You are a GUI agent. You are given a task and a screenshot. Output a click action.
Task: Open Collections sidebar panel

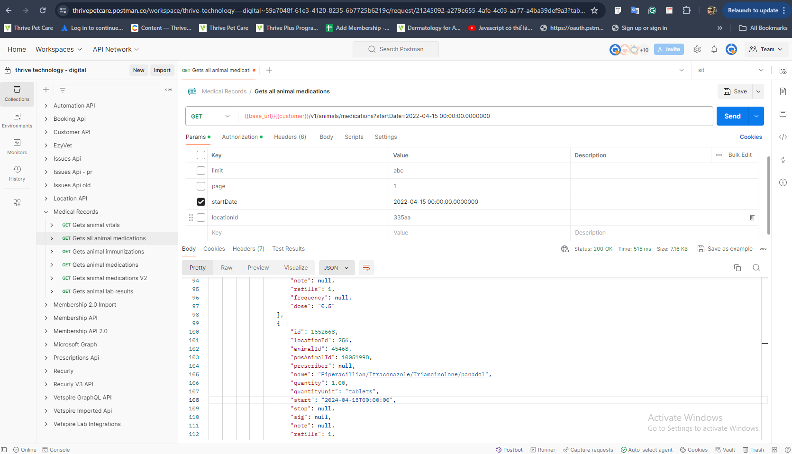point(17,94)
